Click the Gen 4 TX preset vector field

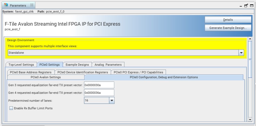(x=99, y=93)
